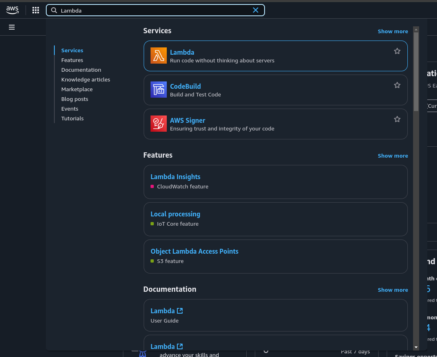Favorite AWS Signer with the star

pos(397,119)
